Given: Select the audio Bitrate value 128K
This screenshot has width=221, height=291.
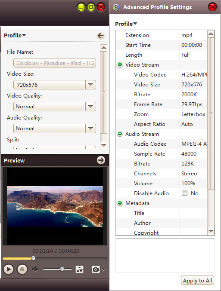Looking at the screenshot, I should (187, 163).
